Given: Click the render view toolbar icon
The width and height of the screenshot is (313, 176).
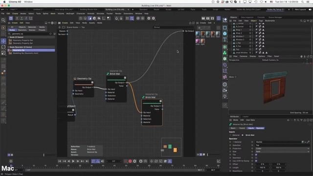Looking at the screenshot, I should pyautogui.click(x=203, y=18).
